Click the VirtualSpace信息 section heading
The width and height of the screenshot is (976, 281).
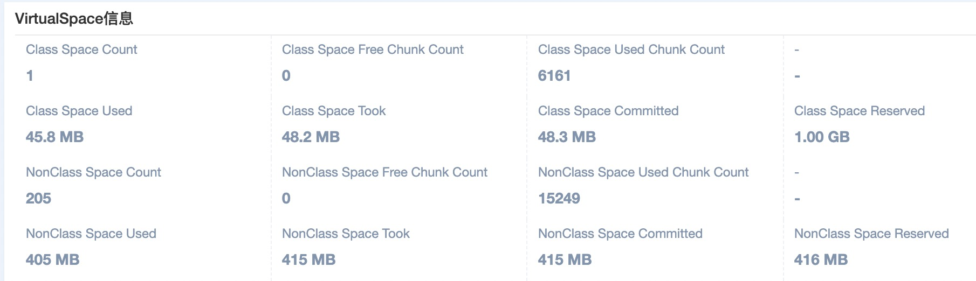[74, 19]
